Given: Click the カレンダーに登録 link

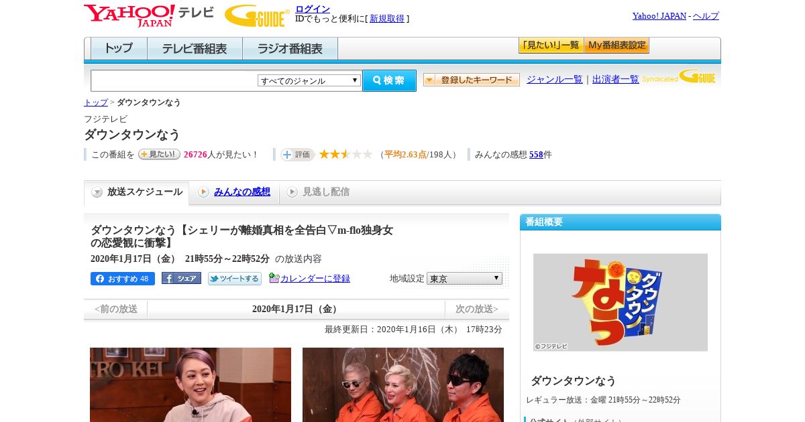Looking at the screenshot, I should click(315, 278).
